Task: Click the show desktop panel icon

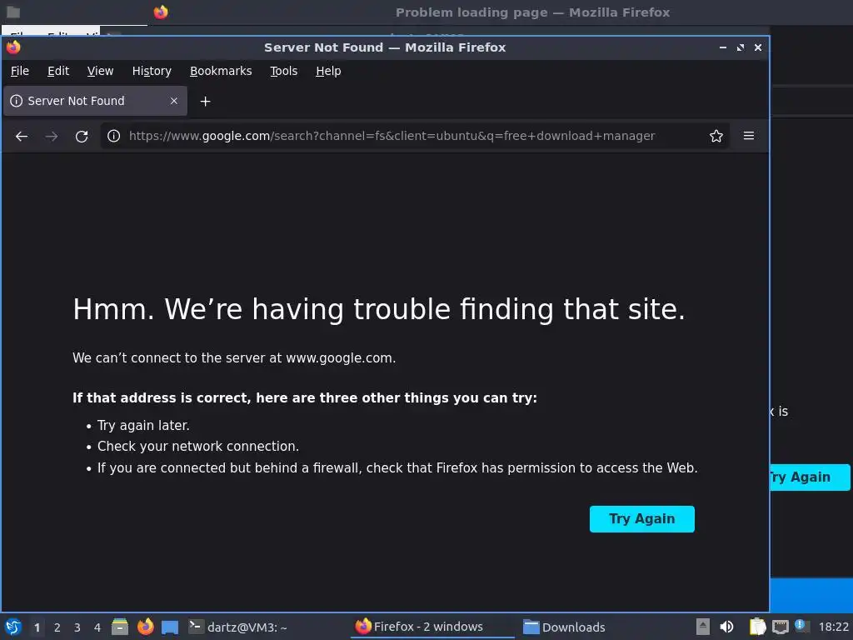Action: [x=170, y=627]
